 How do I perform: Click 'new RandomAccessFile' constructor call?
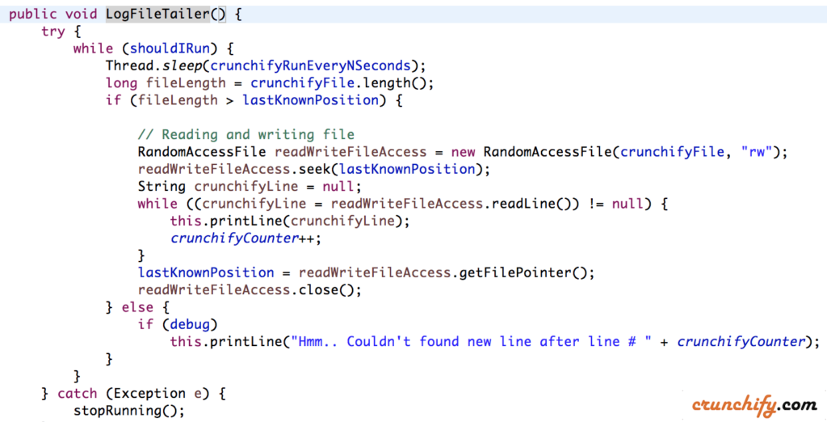[531, 152]
